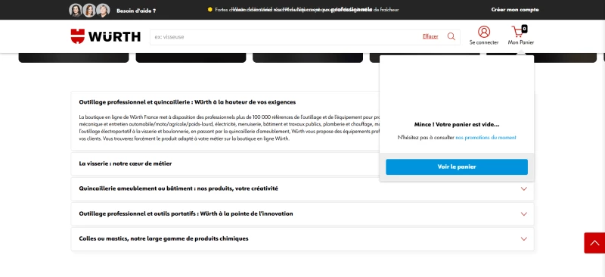Click the Se connecter label

[x=484, y=42]
